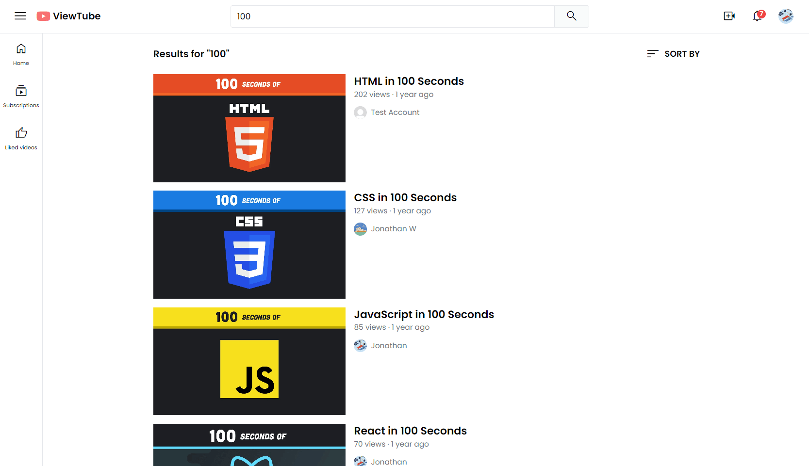Open the SORT BY dropdown
Viewport: 809px width, 466px height.
pyautogui.click(x=673, y=54)
